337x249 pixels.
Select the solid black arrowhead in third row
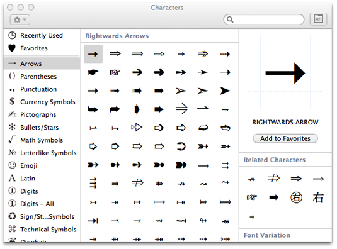click(225, 91)
